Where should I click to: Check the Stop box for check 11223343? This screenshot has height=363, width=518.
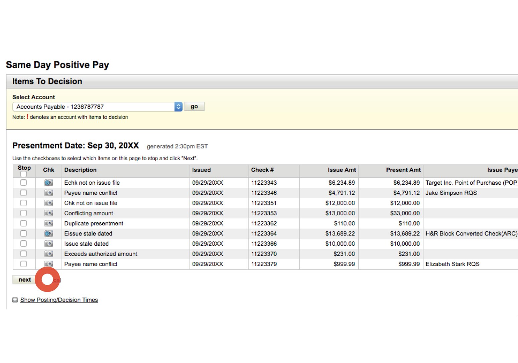(x=23, y=183)
